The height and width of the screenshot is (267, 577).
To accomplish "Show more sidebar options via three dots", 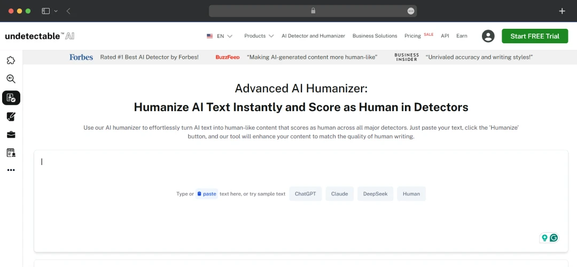I will 11,170.
